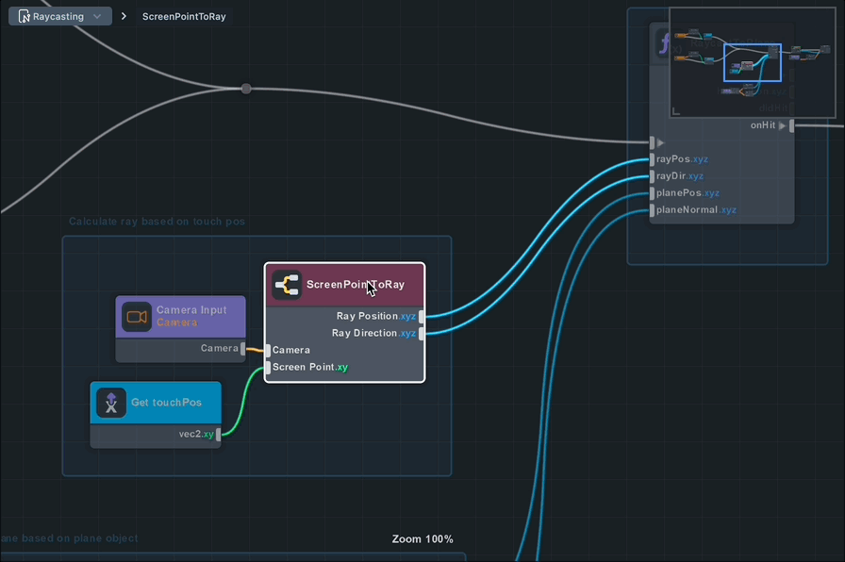Click the L marker in the subgraph preview corner

(x=675, y=111)
